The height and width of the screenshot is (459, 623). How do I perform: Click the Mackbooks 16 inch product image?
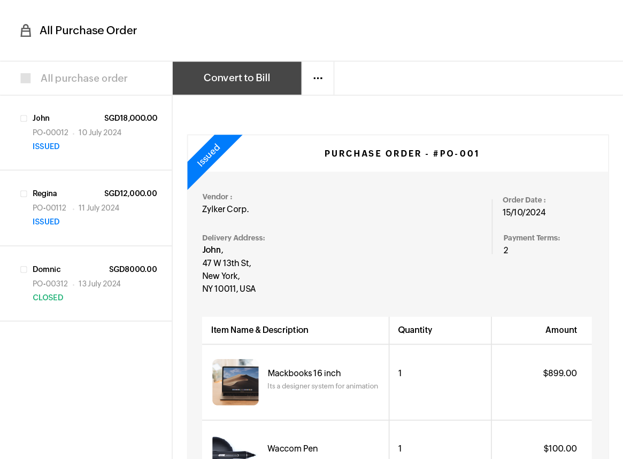pyautogui.click(x=235, y=382)
